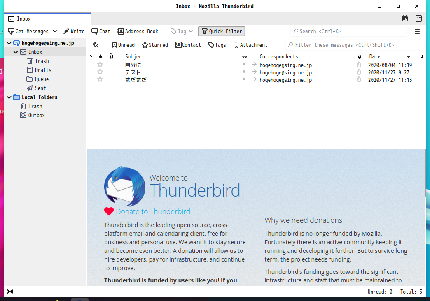This screenshot has height=301, width=430.
Task: Click the thread column header icon
Action: pos(91,56)
